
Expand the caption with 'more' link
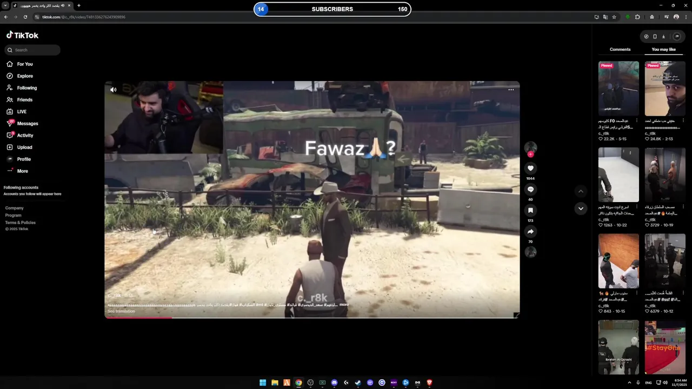(x=344, y=305)
